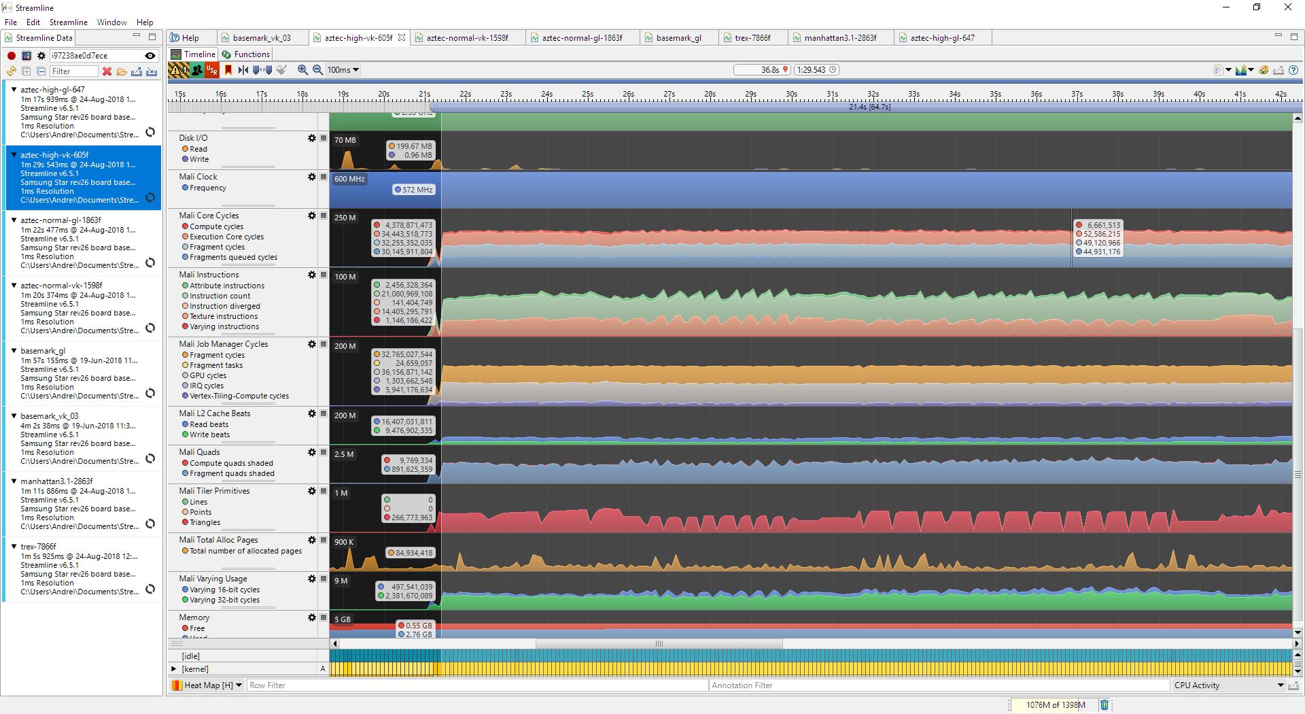This screenshot has height=714, width=1305.
Task: Click the red bookmark marker icon
Action: point(228,70)
